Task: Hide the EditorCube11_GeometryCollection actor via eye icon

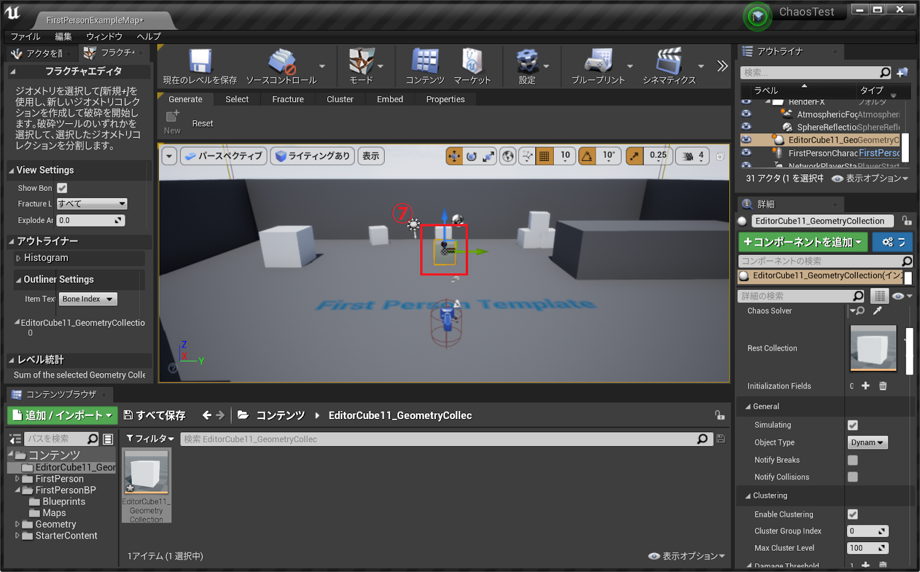Action: coord(746,139)
